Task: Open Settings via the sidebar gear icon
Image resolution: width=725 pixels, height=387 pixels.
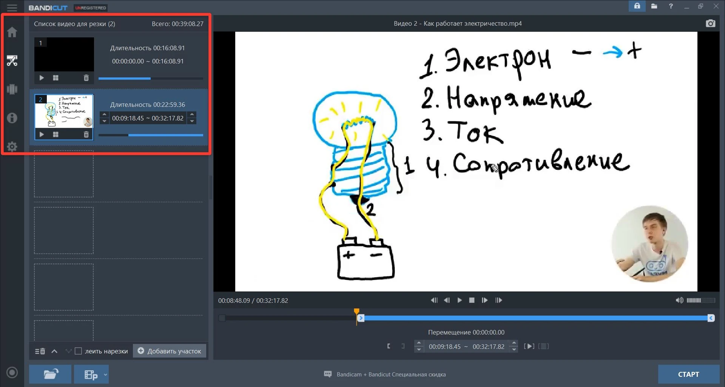Action: click(x=12, y=146)
